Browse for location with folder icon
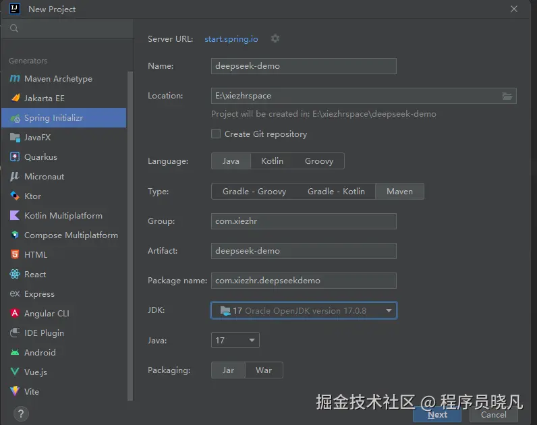 [507, 96]
